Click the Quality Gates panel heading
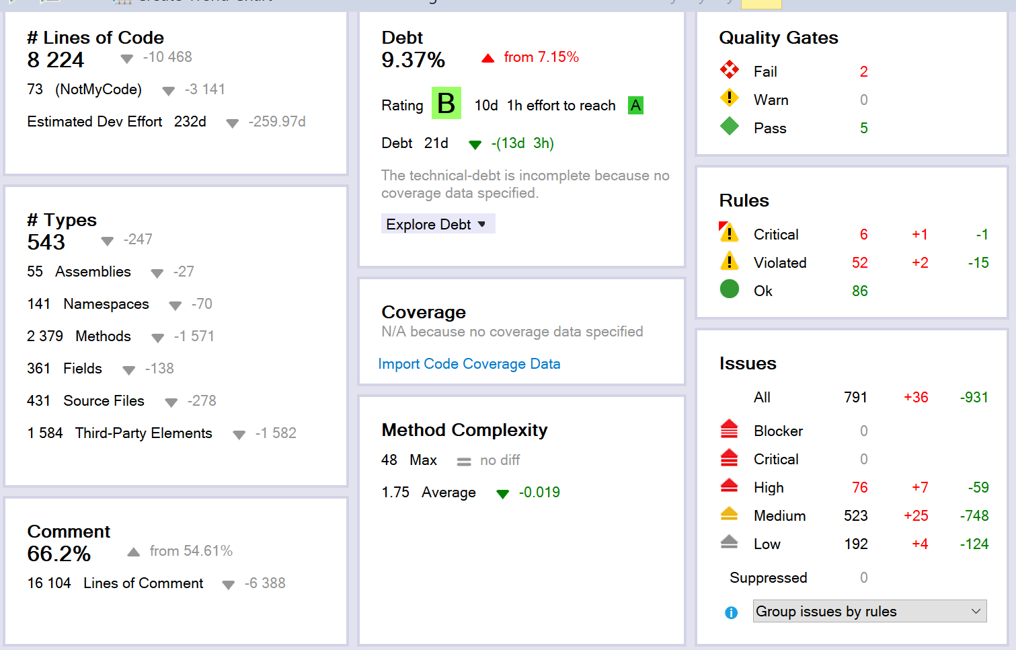The image size is (1016, 650). tap(778, 38)
